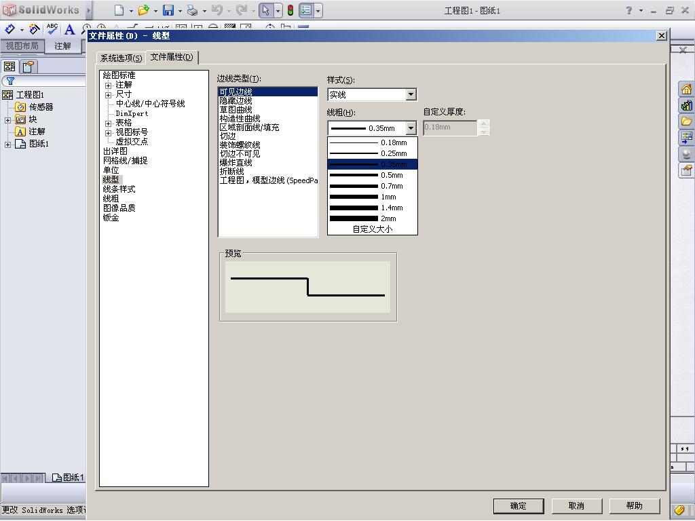Choose 0.25mm line thickness

coord(373,153)
